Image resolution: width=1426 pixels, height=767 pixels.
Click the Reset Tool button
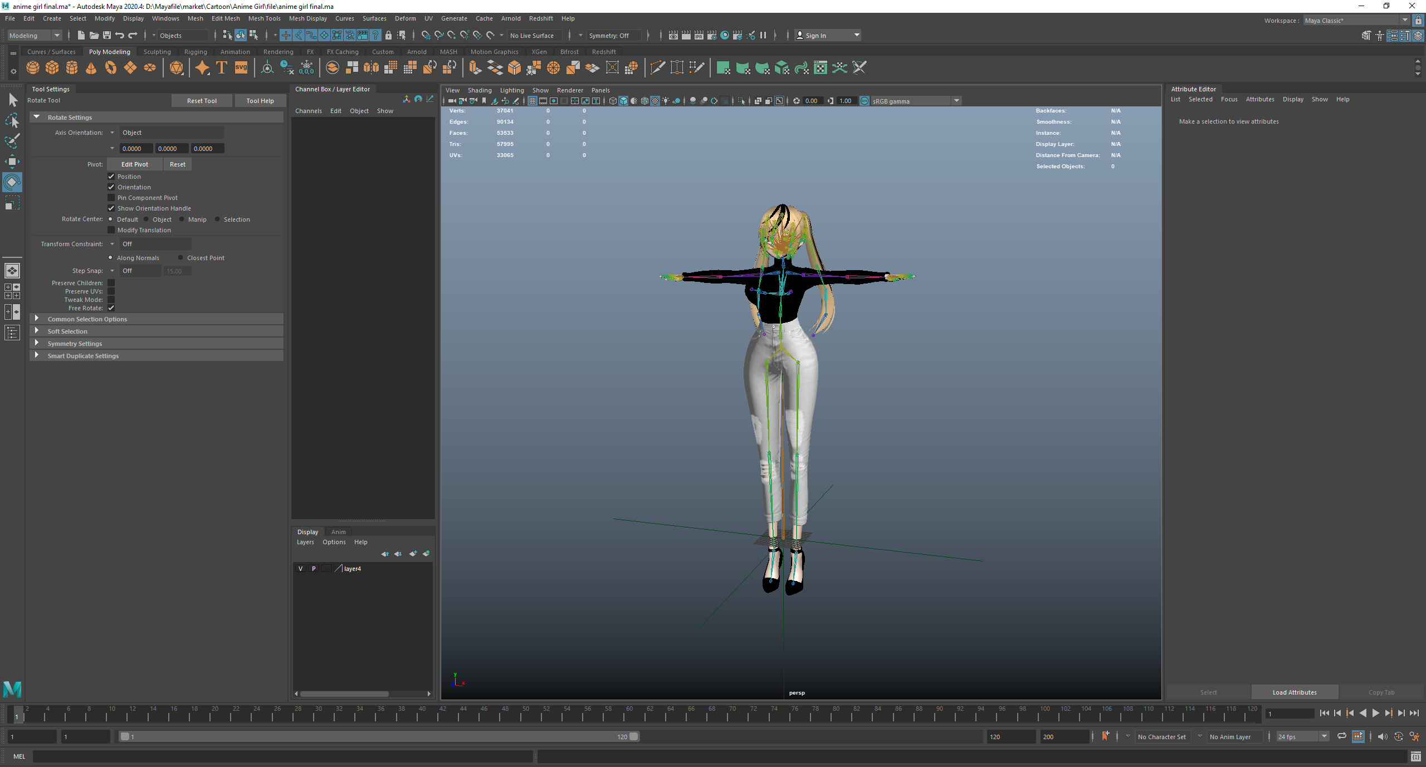pyautogui.click(x=202, y=101)
